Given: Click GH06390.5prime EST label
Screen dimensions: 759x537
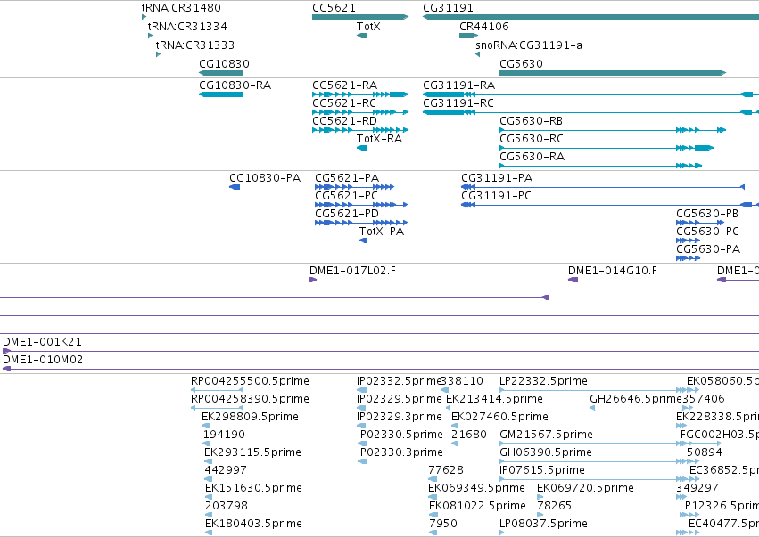Looking at the screenshot, I should [x=546, y=452].
